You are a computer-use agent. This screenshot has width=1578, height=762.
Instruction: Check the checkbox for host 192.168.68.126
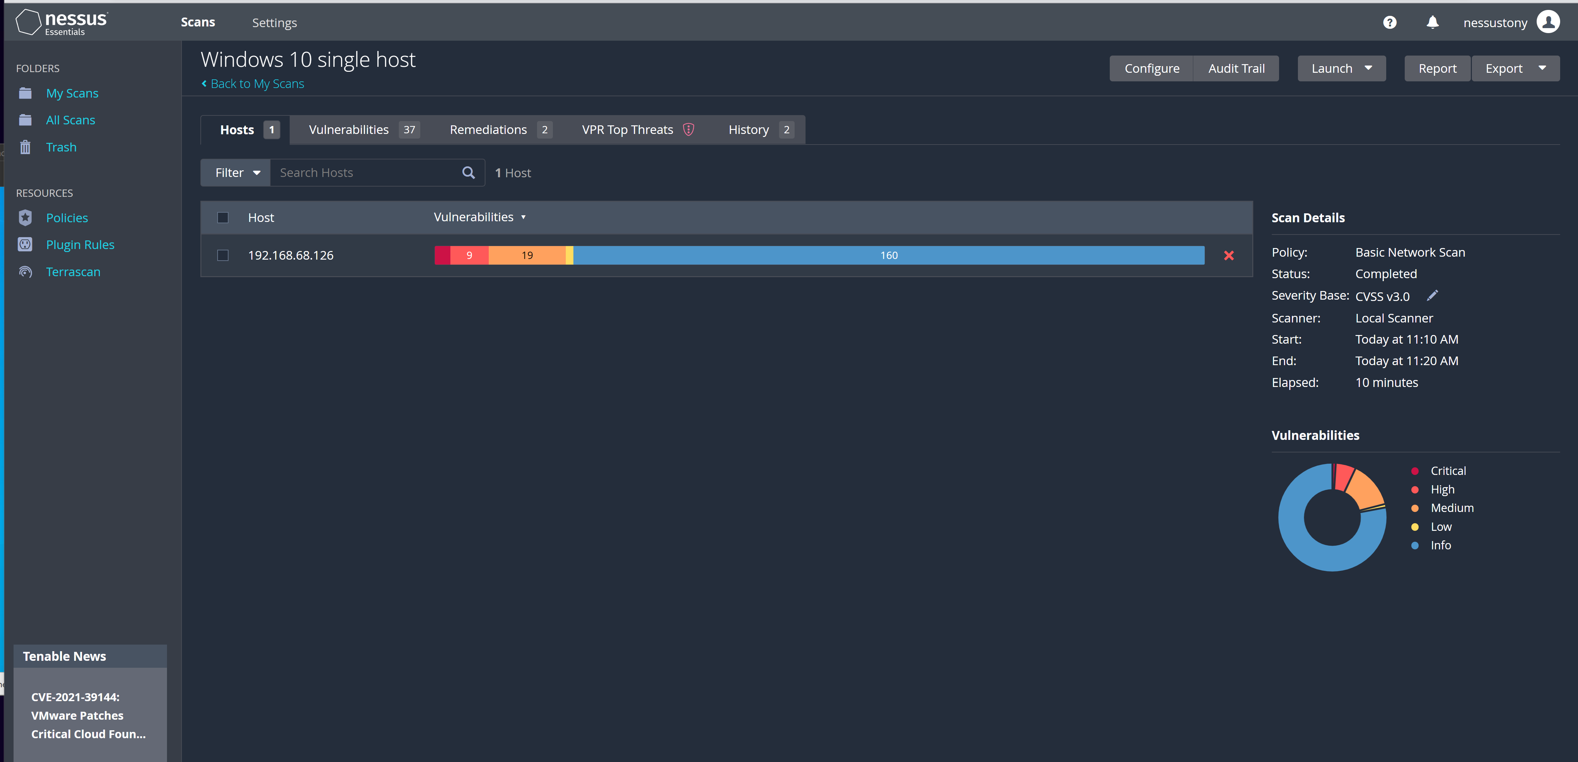[x=223, y=255]
